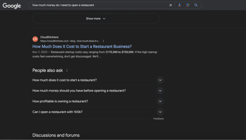Expand 'How much does it cost to start a restaurant?'
Screen dimensions: 246x140
click(98, 80)
